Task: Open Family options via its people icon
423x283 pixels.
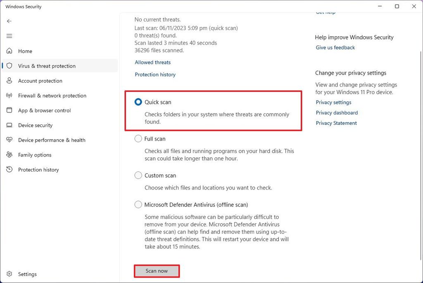Action: point(10,155)
